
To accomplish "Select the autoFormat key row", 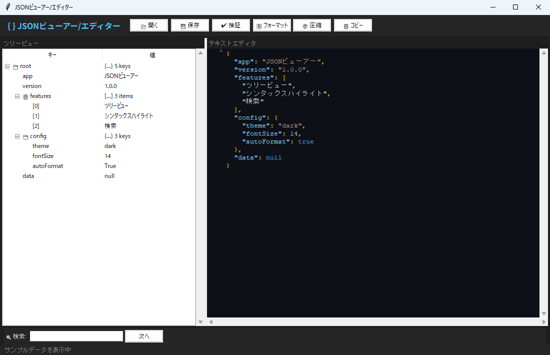I will tap(99, 166).
